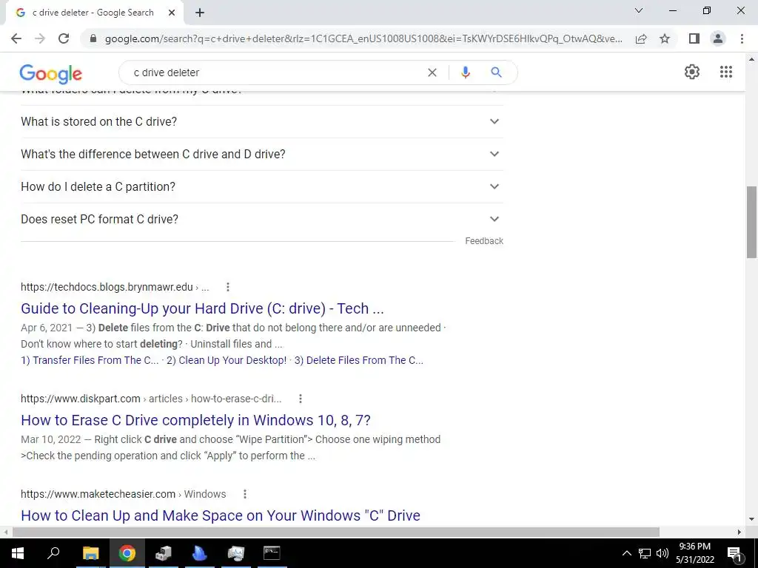
Task: Open the Chrome profile avatar
Action: (718, 38)
